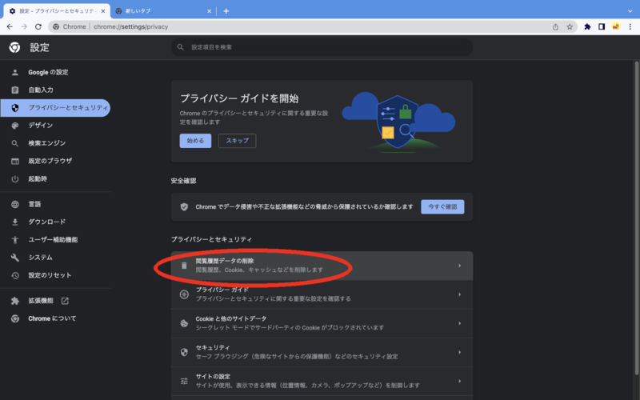The height and width of the screenshot is (400, 640).
Task: Open 閲覧履歴データの削除 row
Action: 322,266
